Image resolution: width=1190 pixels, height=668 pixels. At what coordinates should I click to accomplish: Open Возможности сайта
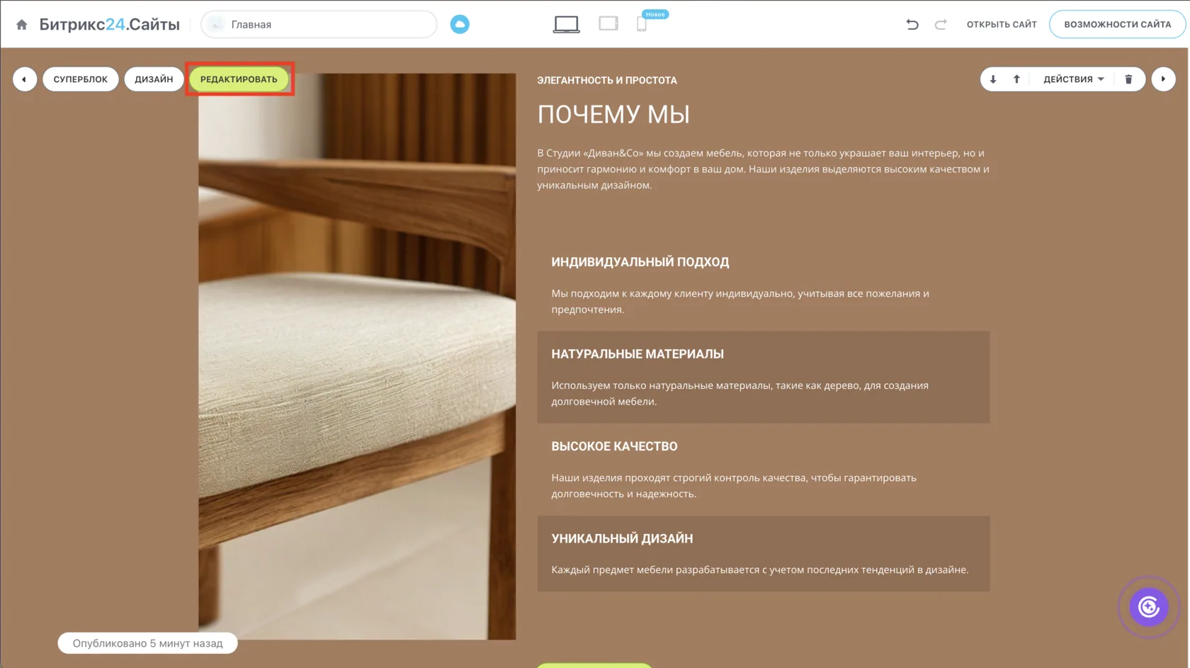[x=1117, y=25]
